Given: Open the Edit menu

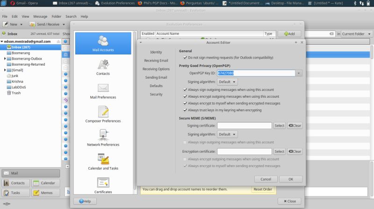Looking at the screenshot, I should click(x=14, y=16).
